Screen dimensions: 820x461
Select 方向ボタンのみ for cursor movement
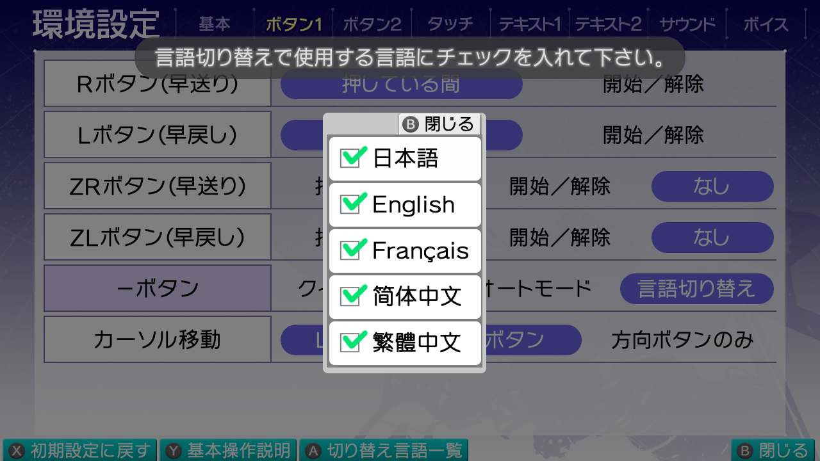682,340
